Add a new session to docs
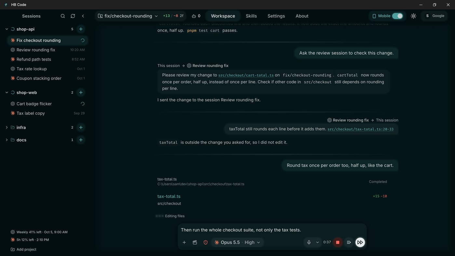The height and width of the screenshot is (256, 455). 81,140
